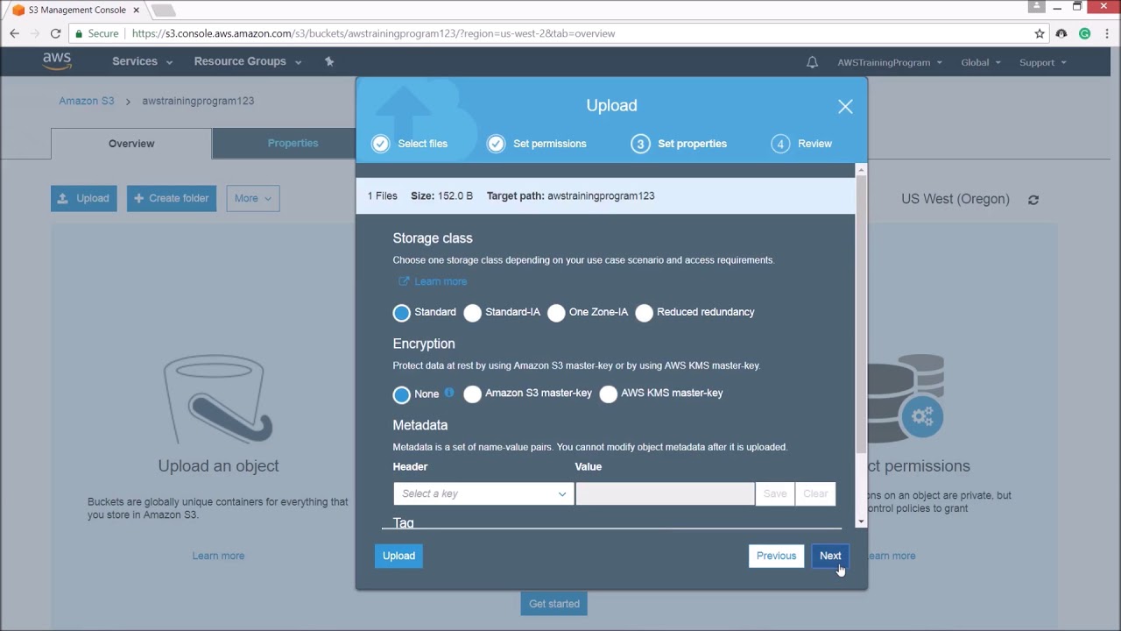Screen dimensions: 1121x631
Task: Reload the page with the browser refresh icon
Action: click(x=55, y=33)
